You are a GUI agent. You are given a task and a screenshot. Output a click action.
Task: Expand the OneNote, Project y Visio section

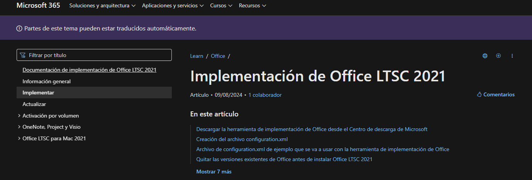coord(19,127)
